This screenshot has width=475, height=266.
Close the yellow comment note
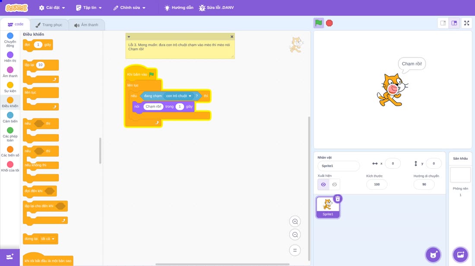232,37
